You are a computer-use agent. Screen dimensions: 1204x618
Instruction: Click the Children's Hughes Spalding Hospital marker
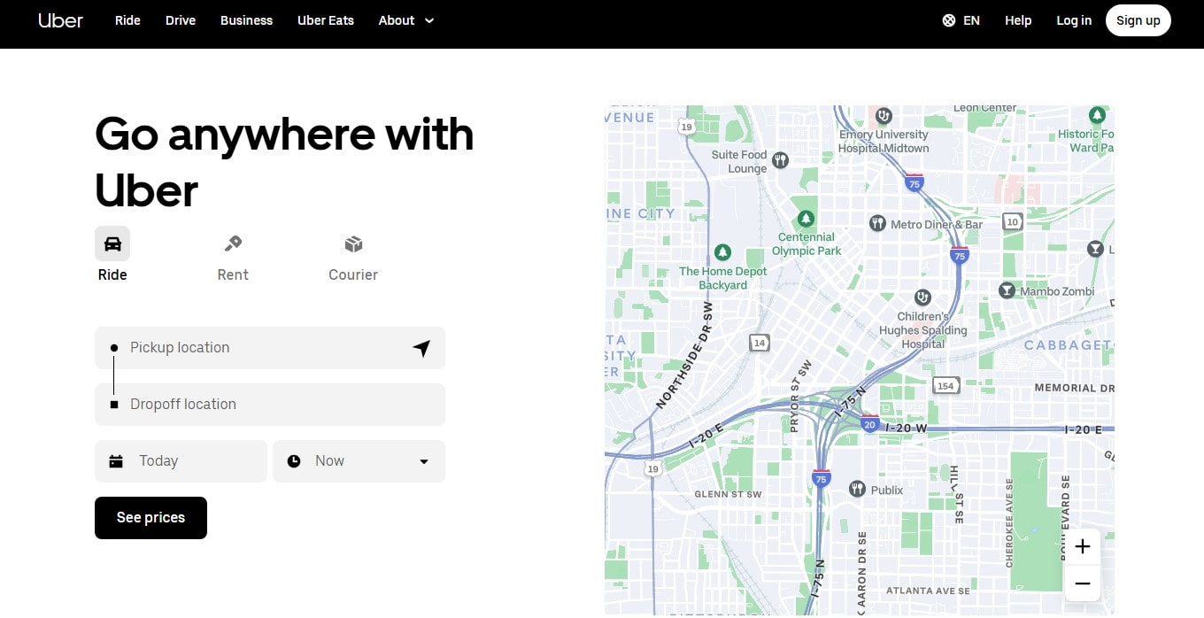pos(923,297)
